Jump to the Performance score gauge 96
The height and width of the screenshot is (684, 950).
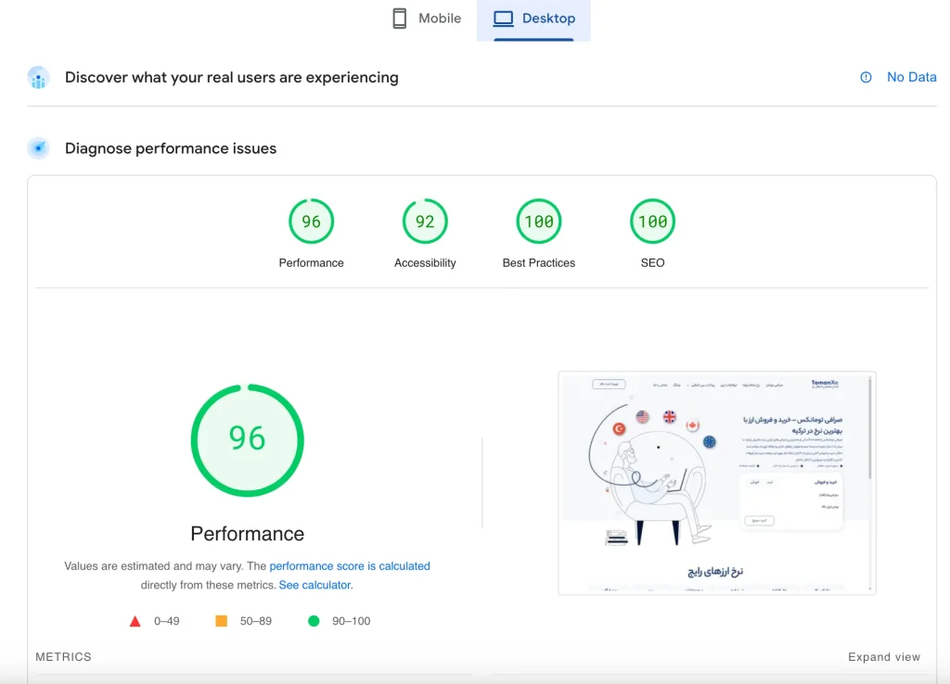(x=312, y=234)
